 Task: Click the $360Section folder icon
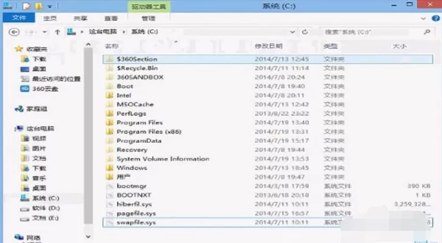coord(109,59)
